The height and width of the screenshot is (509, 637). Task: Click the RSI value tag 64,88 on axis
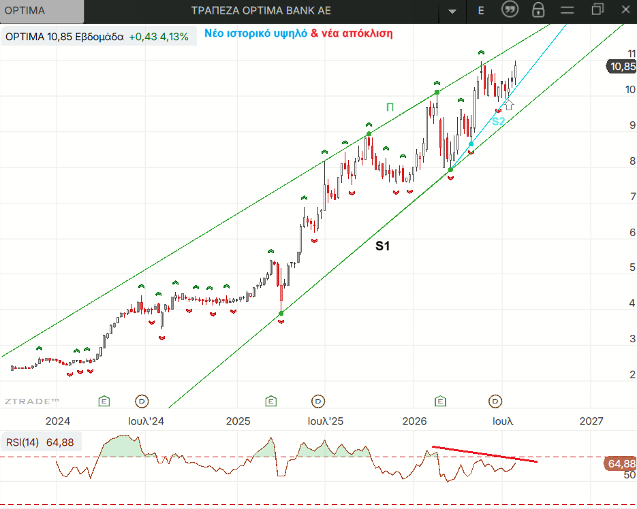(x=621, y=463)
